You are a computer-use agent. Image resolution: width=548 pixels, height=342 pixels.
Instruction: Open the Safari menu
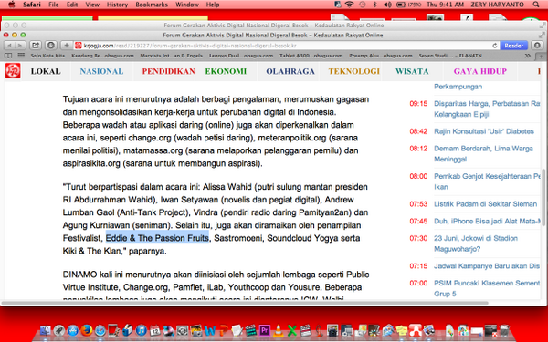click(x=32, y=5)
